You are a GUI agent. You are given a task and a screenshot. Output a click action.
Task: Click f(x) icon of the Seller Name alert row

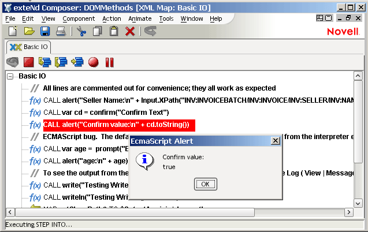tap(35, 100)
